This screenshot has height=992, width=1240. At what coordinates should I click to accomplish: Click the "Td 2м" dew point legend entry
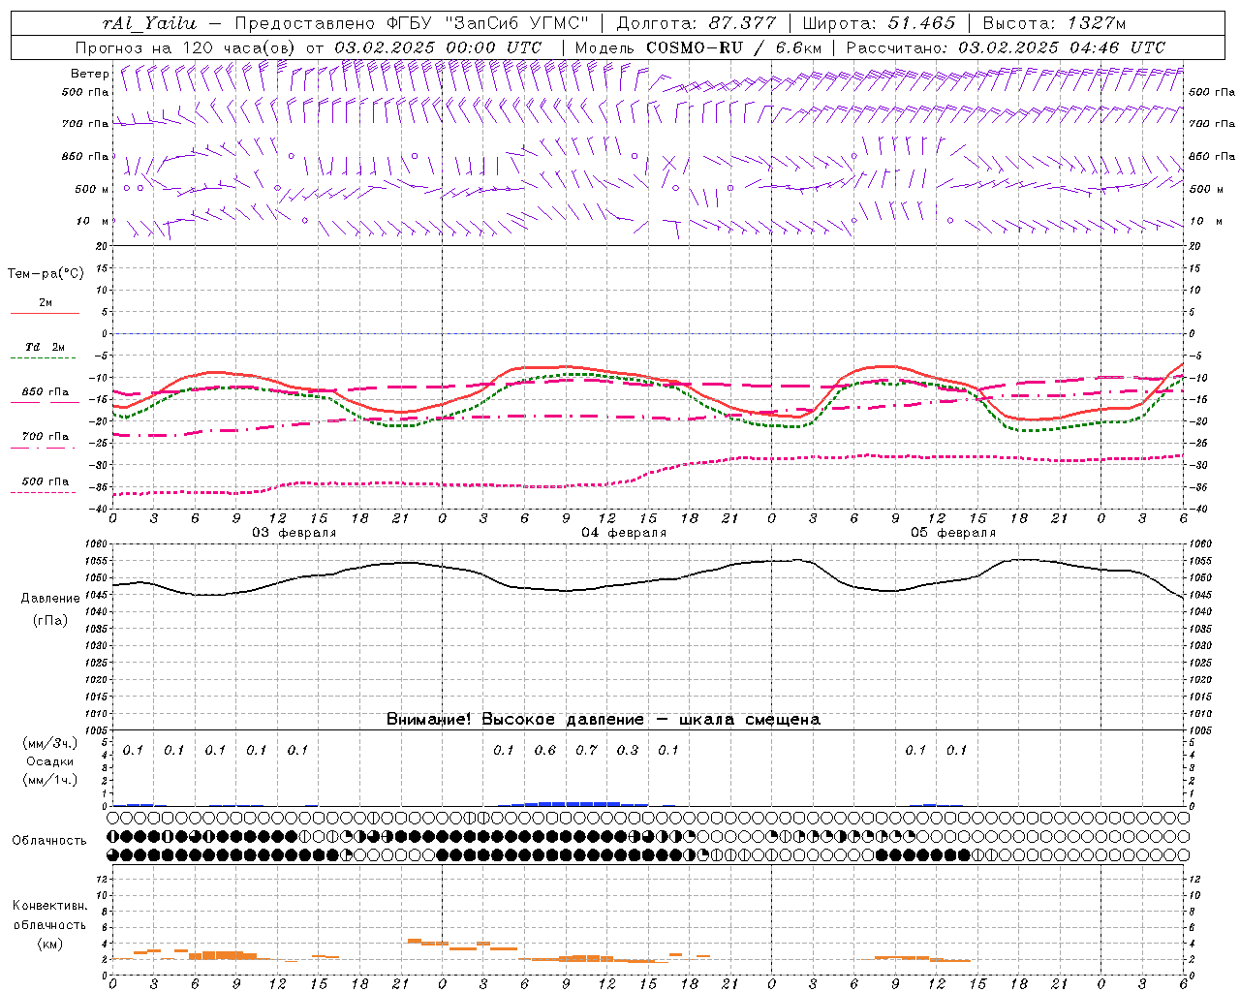coord(46,347)
